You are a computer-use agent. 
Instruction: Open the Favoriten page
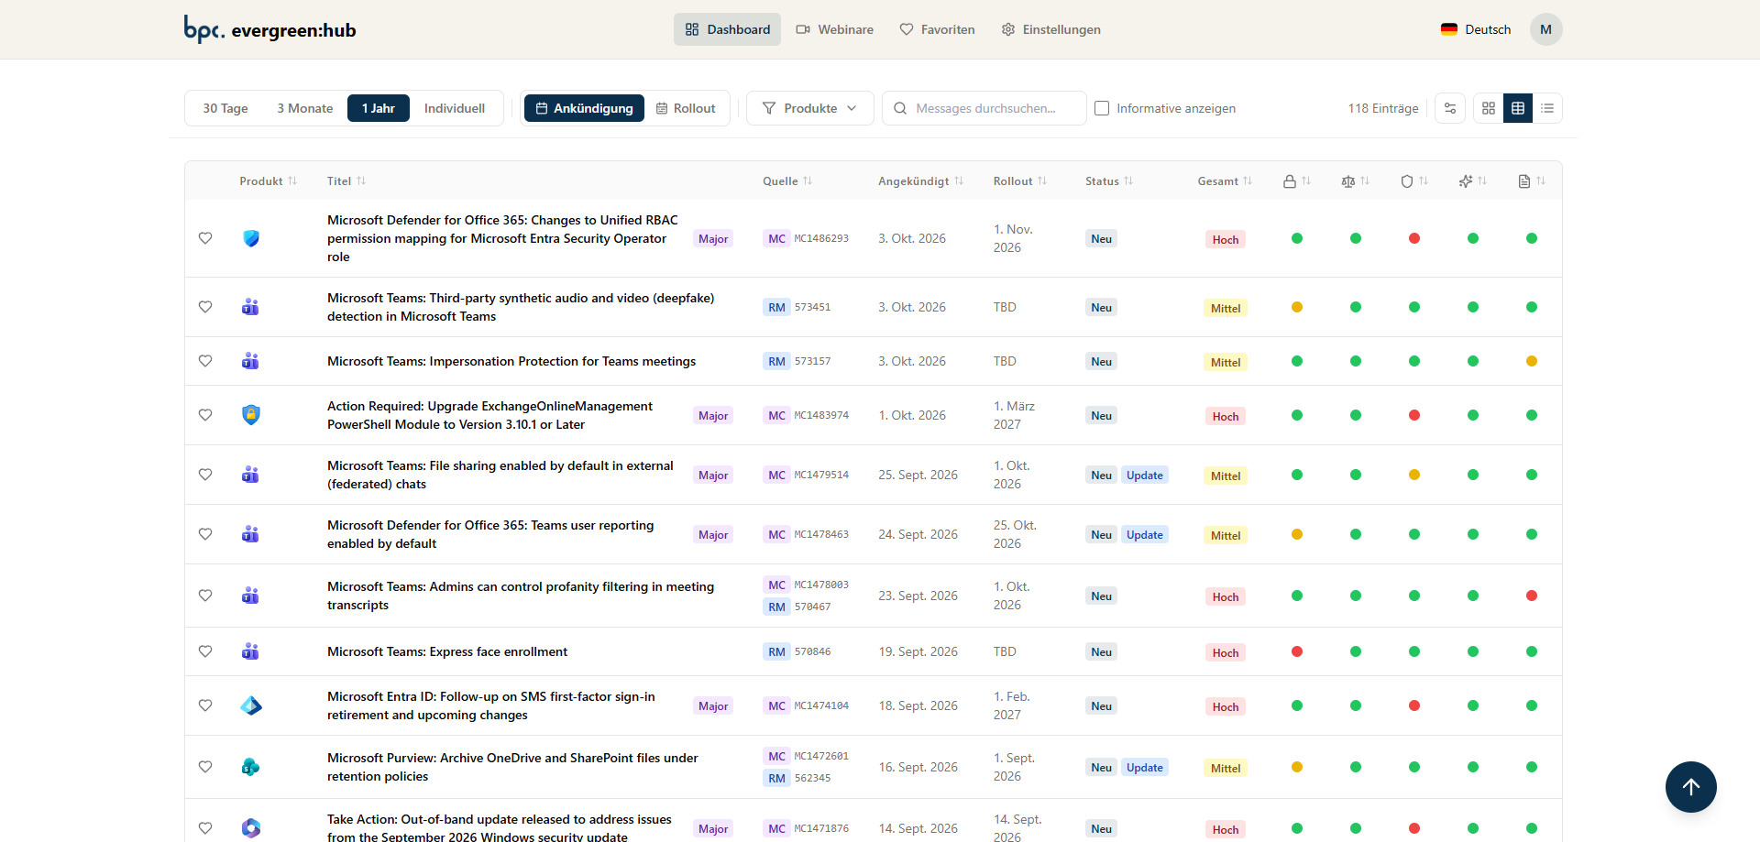click(x=937, y=29)
